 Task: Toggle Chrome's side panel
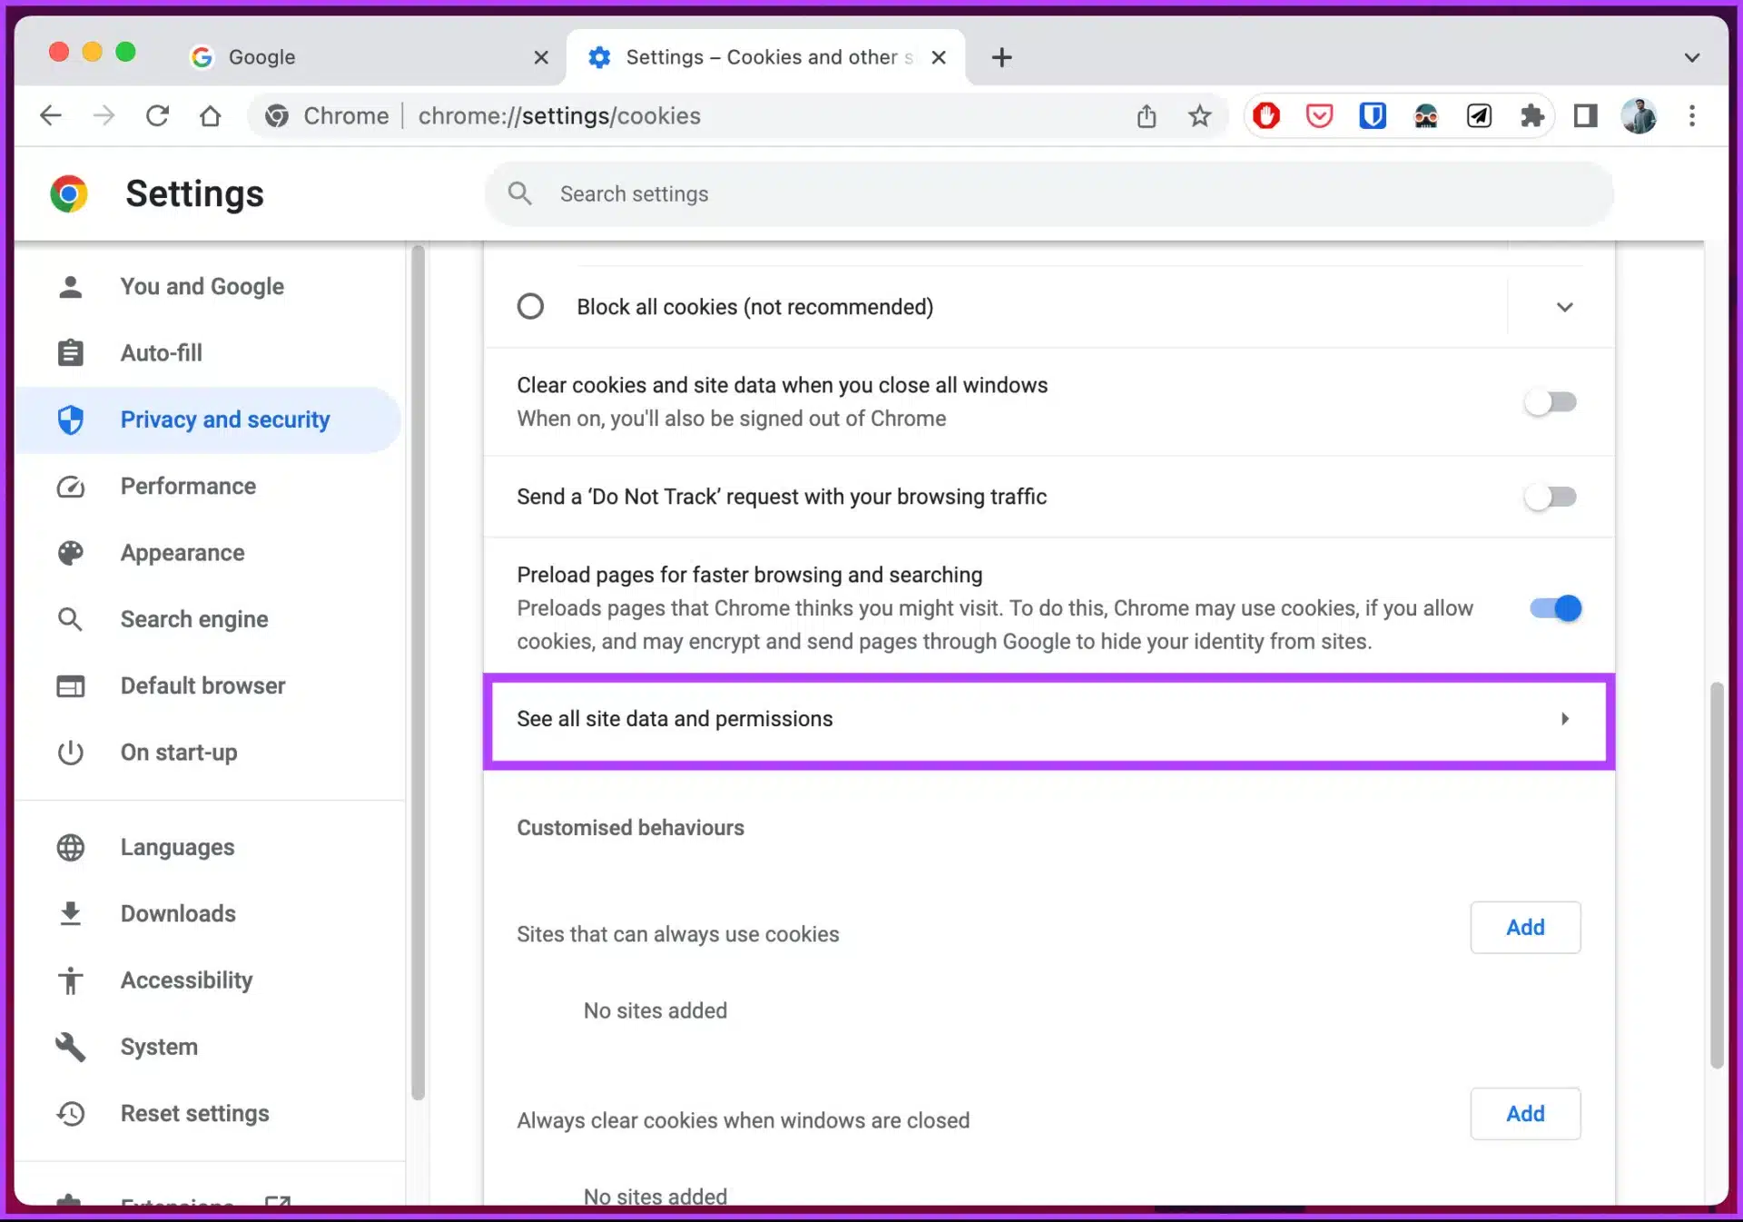click(x=1585, y=116)
